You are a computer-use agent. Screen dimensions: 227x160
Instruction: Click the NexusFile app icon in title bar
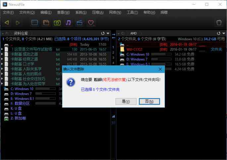point(5,4)
